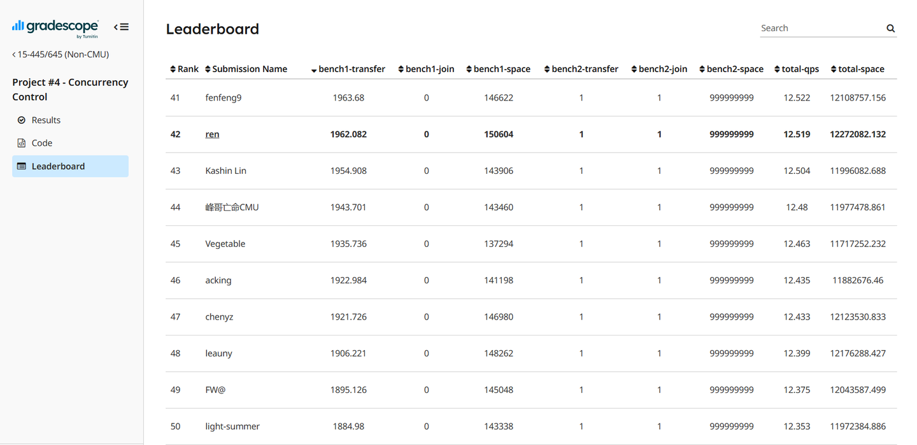The image size is (917, 445).
Task: Sort by the bench1-join column
Action: 430,69
